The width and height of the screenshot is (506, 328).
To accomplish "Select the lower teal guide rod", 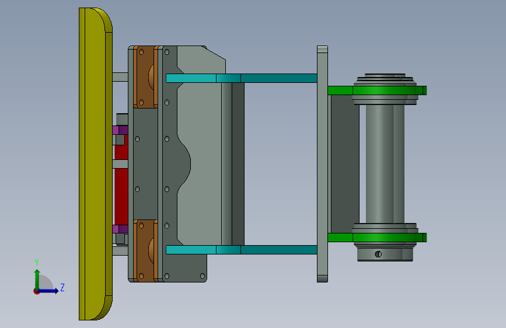I will point(242,250).
